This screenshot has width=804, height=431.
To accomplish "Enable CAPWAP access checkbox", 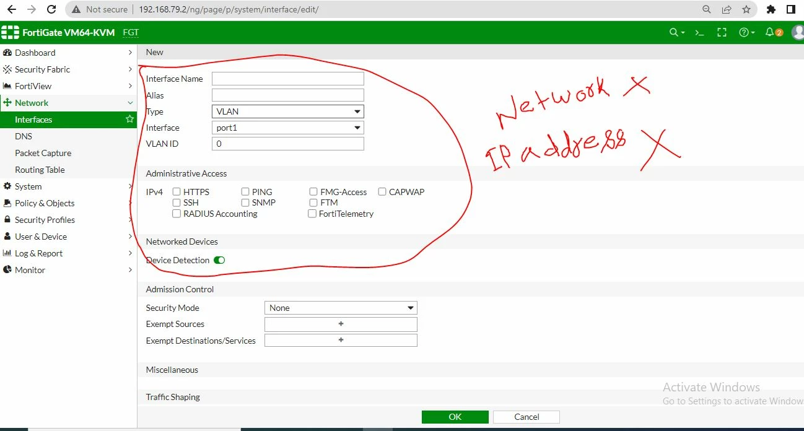I will pyautogui.click(x=382, y=192).
